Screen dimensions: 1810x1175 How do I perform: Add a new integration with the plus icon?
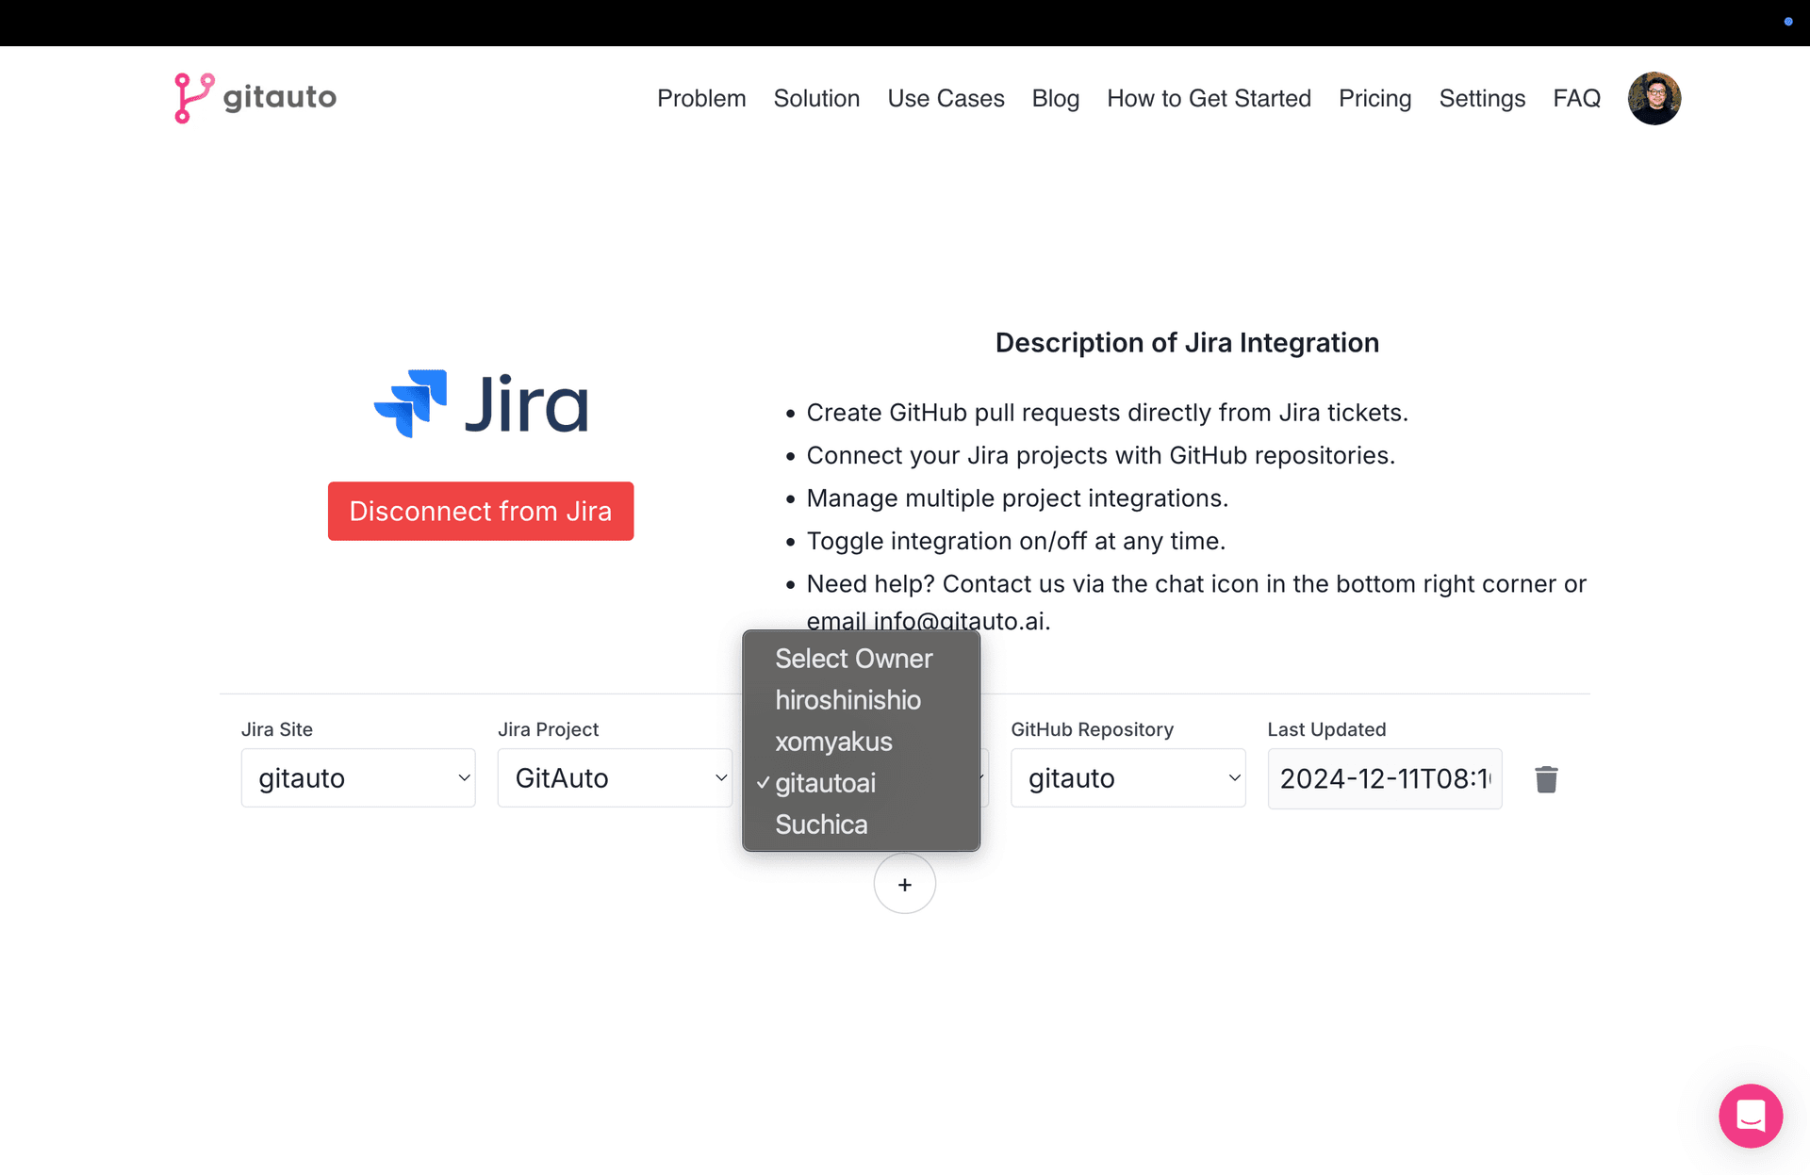904,884
